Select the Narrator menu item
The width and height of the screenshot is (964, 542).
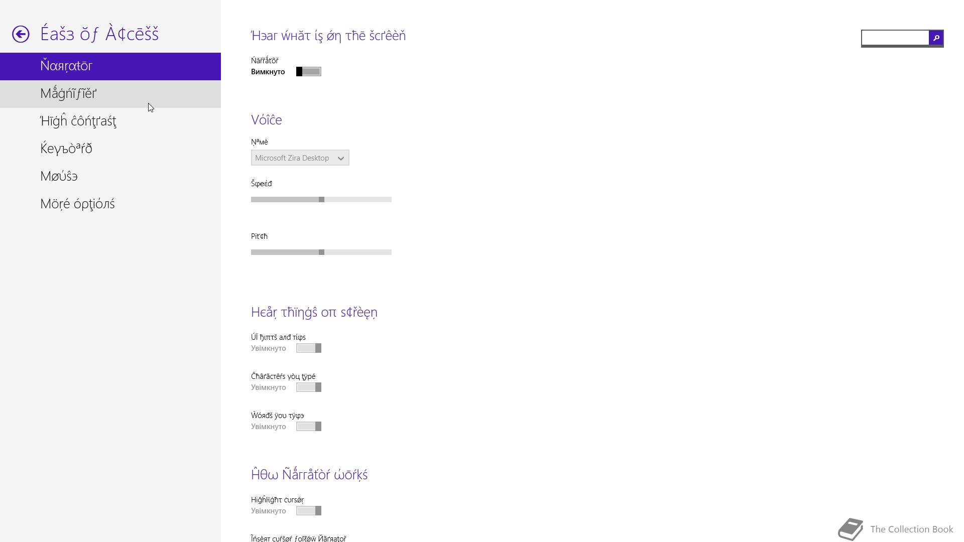coord(110,66)
